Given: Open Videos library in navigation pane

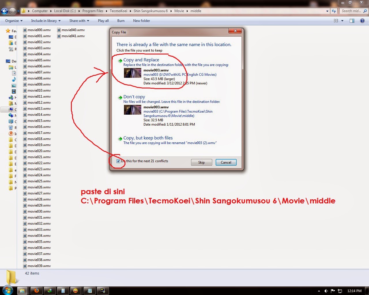Looking at the screenshot, I should (14, 91).
